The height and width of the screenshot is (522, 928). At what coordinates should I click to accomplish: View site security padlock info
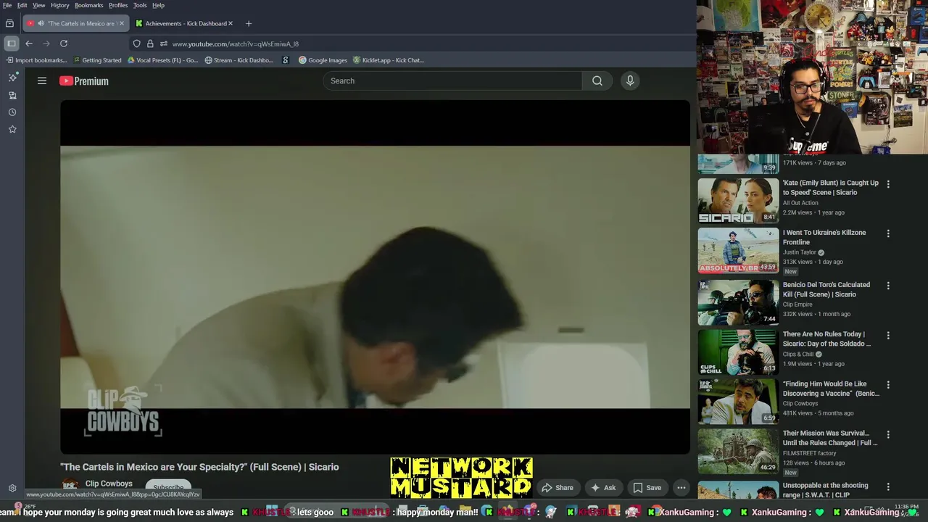(x=150, y=43)
